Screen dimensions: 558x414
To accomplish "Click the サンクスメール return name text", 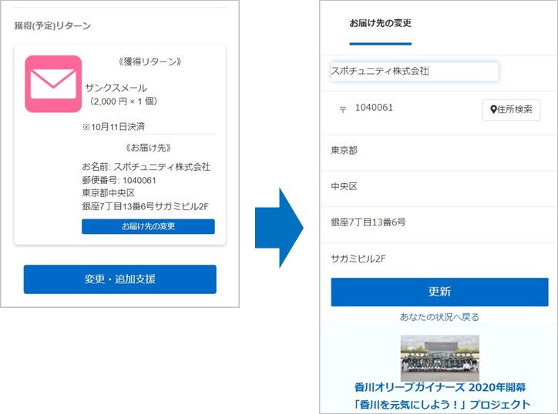I will [x=116, y=88].
